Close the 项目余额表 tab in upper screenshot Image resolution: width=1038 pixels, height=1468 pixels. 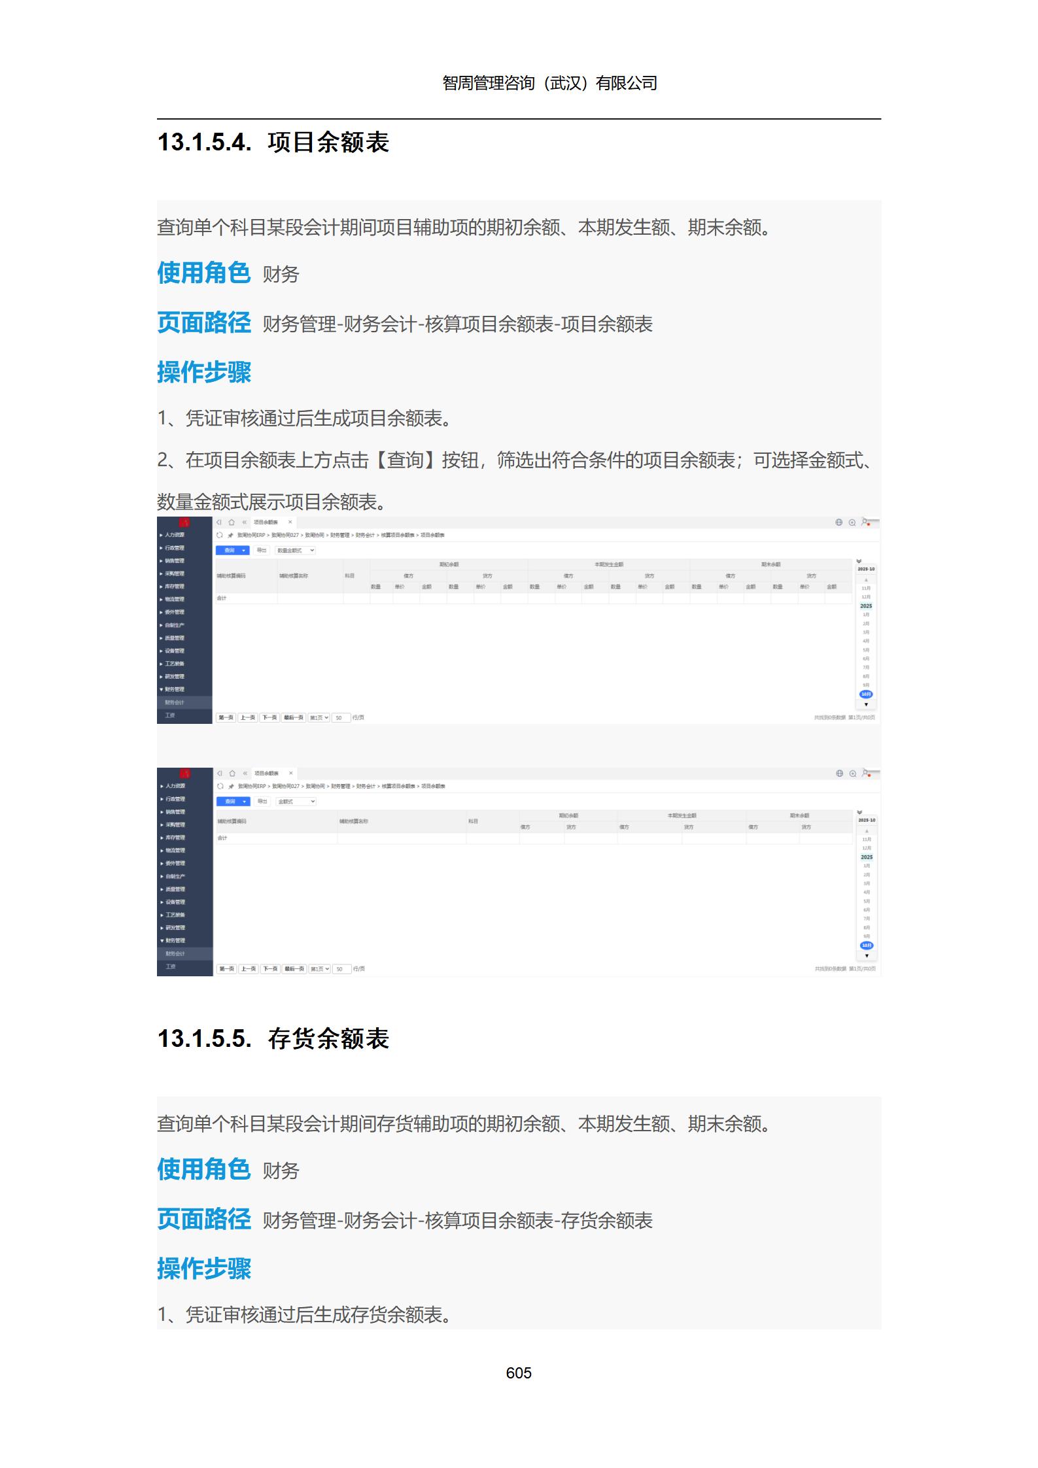(290, 522)
